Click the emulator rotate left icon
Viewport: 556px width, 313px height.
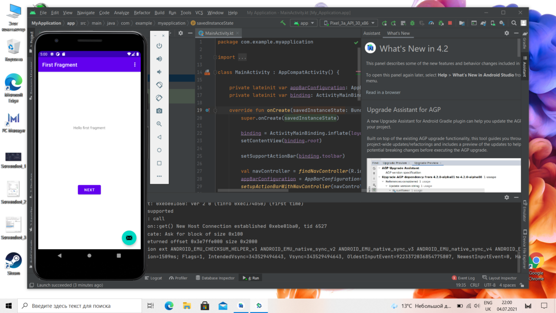pyautogui.click(x=159, y=85)
